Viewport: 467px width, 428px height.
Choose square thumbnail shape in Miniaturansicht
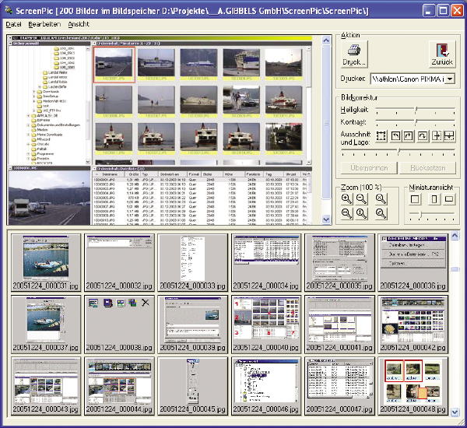[415, 199]
